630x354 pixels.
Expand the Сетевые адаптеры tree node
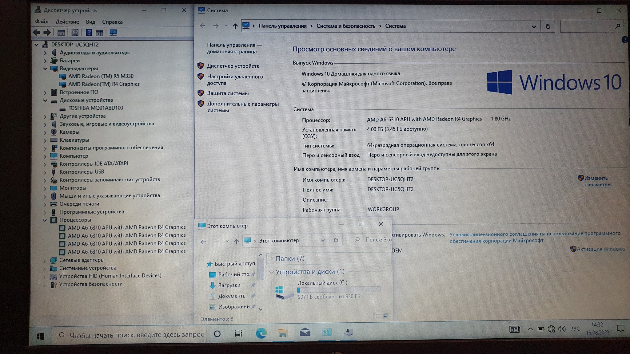coord(45,260)
